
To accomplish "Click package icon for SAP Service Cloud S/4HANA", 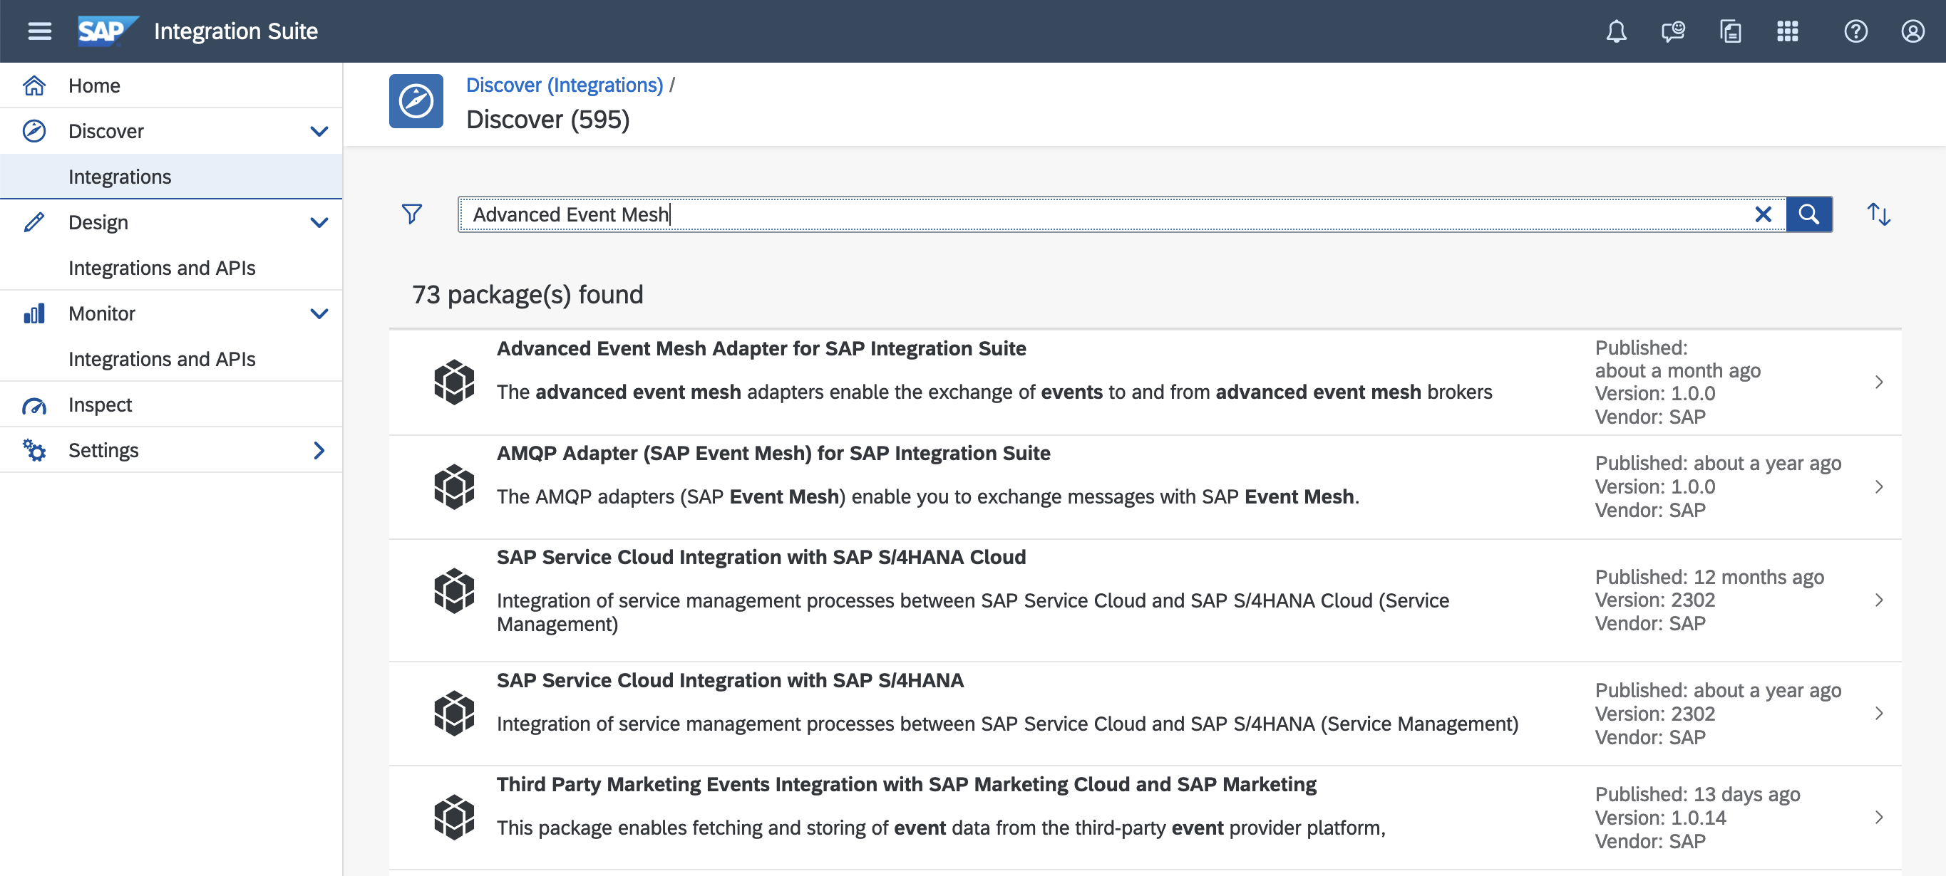I will tap(454, 713).
